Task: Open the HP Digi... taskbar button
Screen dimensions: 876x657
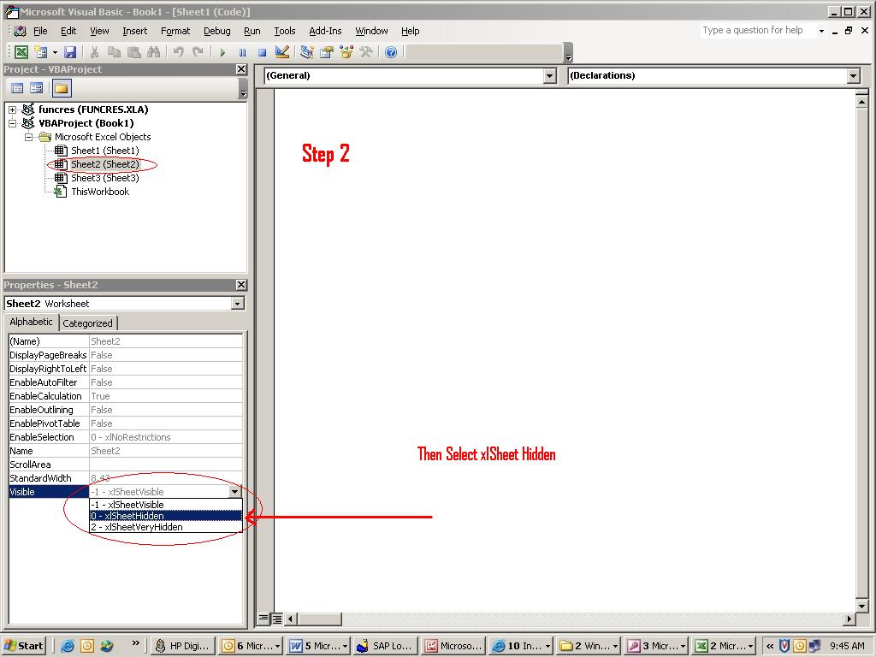Action: 183,646
